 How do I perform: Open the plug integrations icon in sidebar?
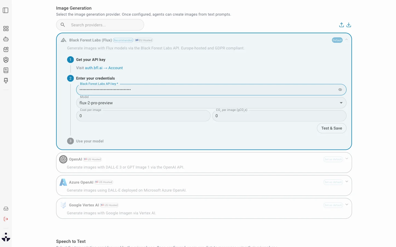(x=6, y=81)
